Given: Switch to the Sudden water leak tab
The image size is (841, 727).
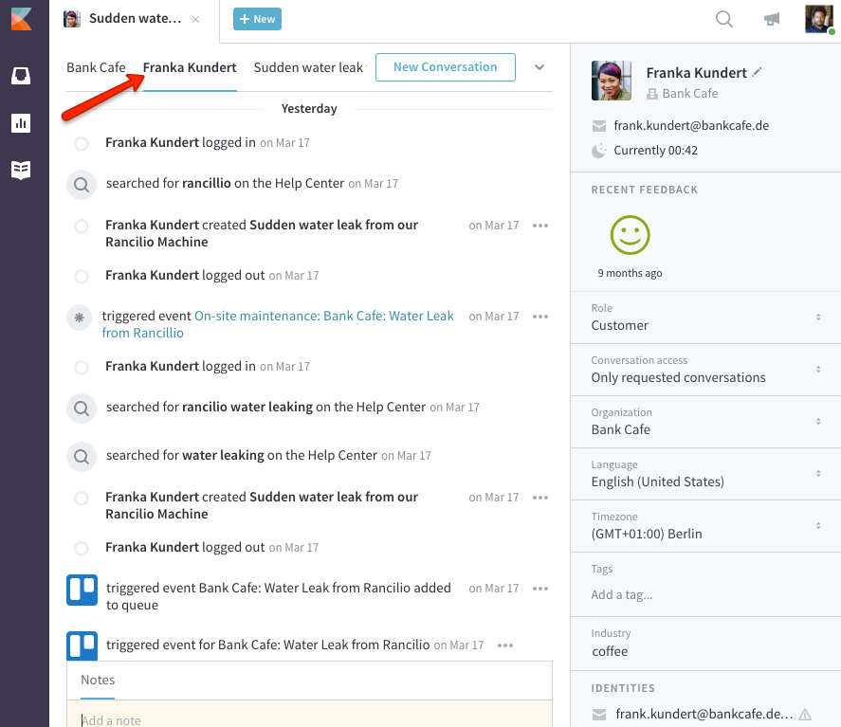Looking at the screenshot, I should click(309, 67).
